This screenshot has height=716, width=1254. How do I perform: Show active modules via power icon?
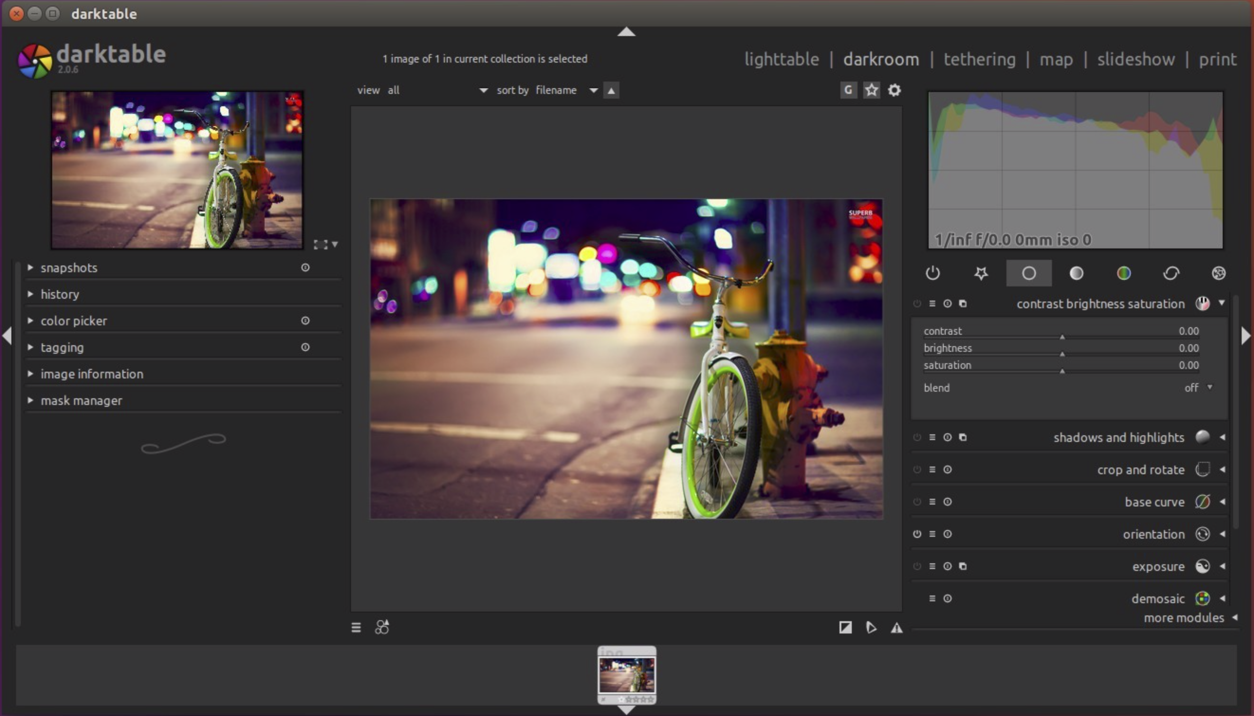pos(932,273)
